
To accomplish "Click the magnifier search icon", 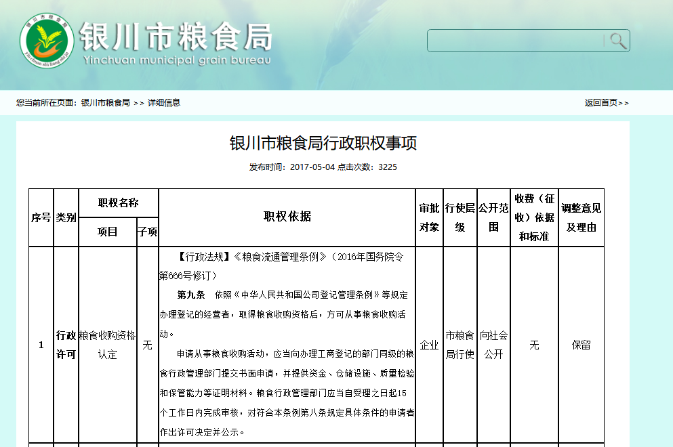I will coord(617,41).
